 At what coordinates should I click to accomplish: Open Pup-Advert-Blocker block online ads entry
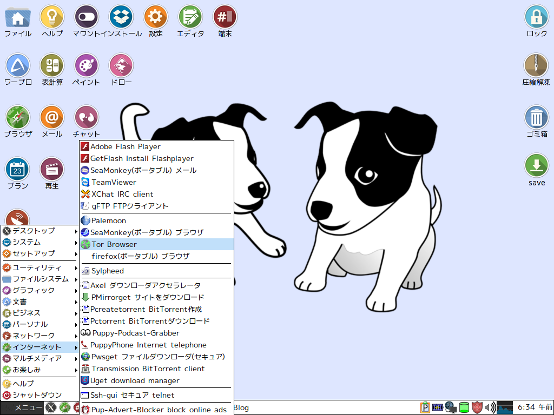coord(157,410)
